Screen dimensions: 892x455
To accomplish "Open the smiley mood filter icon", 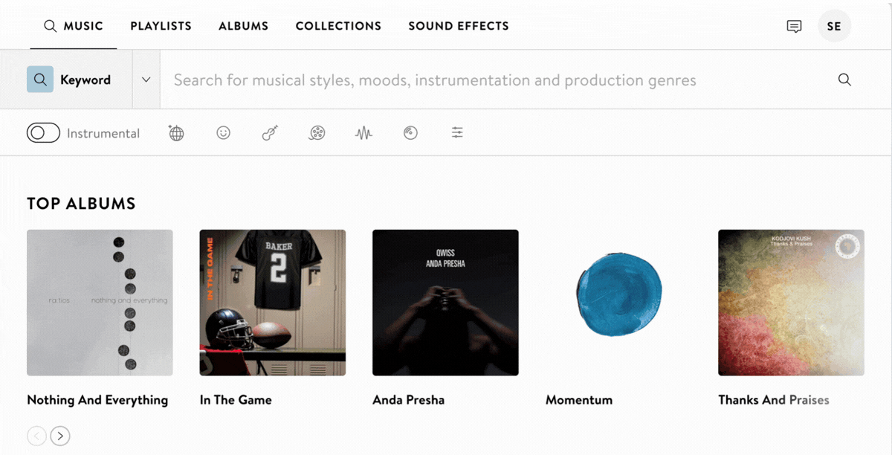I will tap(223, 133).
